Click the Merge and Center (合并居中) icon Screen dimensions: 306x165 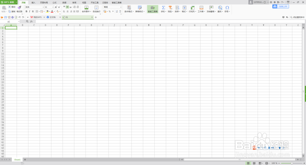click(x=87, y=8)
